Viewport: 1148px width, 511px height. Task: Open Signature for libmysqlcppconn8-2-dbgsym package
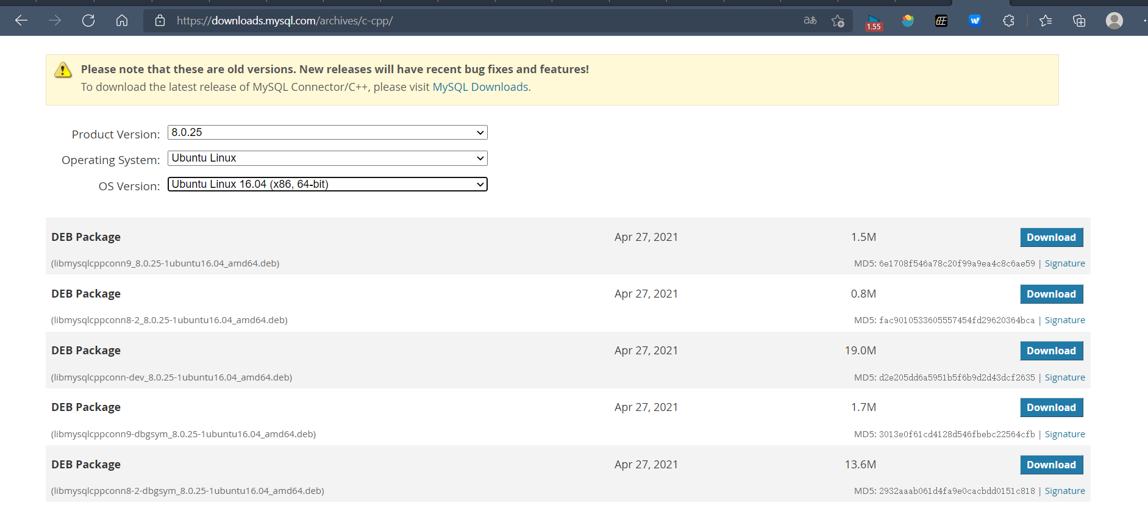[x=1065, y=491]
